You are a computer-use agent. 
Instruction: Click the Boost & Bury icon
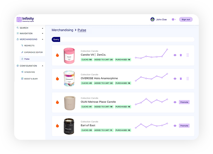coord(22,79)
